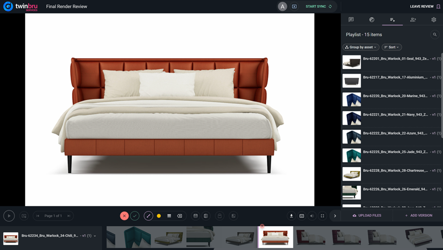The image size is (443, 250).
Task: Collapse side panel with arrow
Action: [x=335, y=216]
